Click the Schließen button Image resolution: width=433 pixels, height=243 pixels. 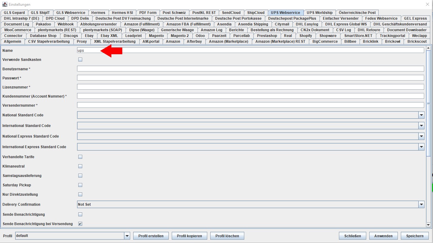pos(353,236)
